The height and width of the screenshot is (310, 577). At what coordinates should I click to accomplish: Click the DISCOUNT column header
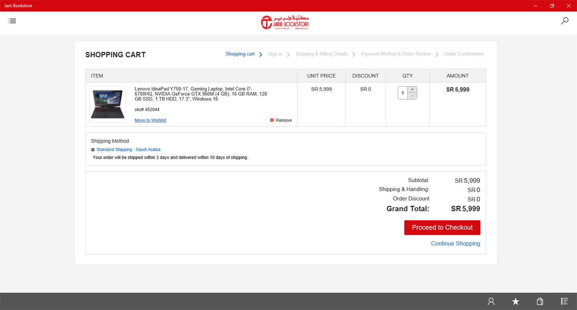click(x=365, y=76)
